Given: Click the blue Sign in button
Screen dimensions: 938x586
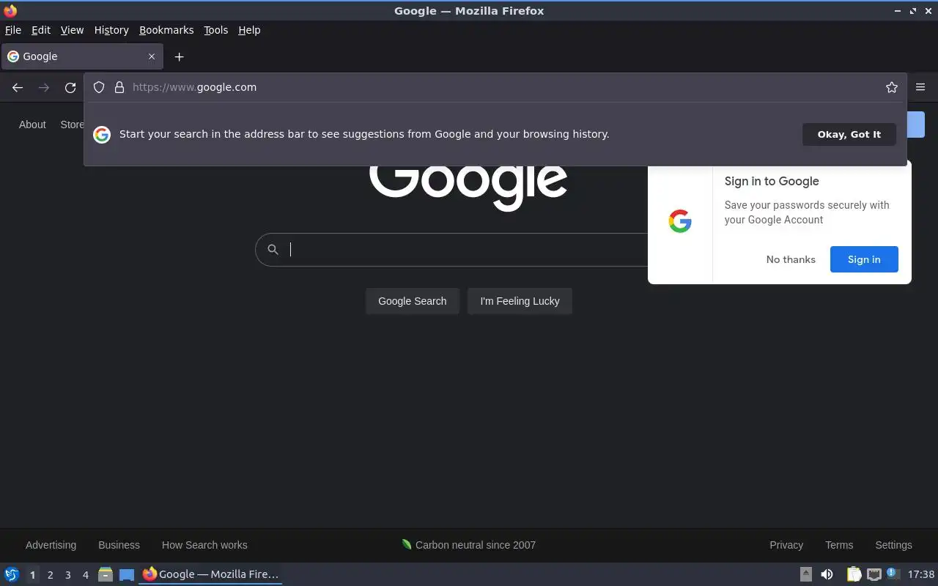Looking at the screenshot, I should 864,259.
